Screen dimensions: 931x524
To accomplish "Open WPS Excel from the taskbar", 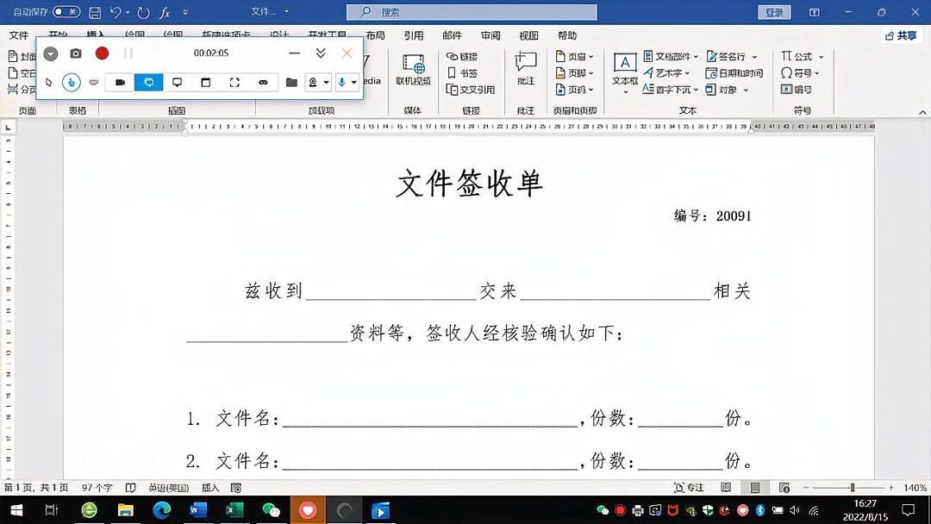I will click(234, 508).
